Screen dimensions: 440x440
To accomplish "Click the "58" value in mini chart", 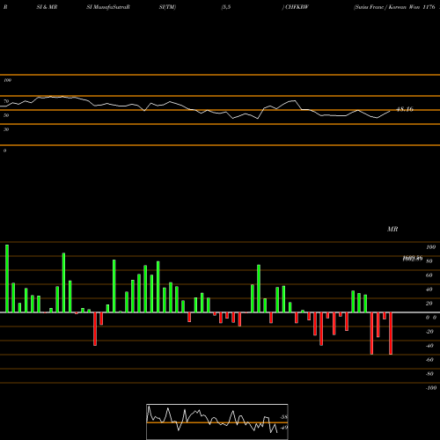I will tap(284, 417).
